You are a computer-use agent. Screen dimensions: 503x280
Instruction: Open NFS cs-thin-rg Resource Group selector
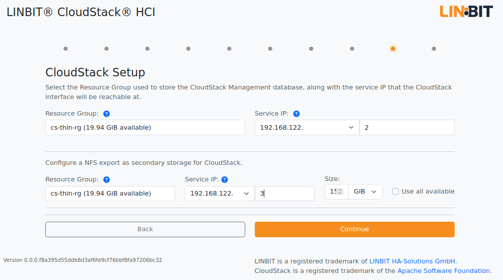coord(110,194)
